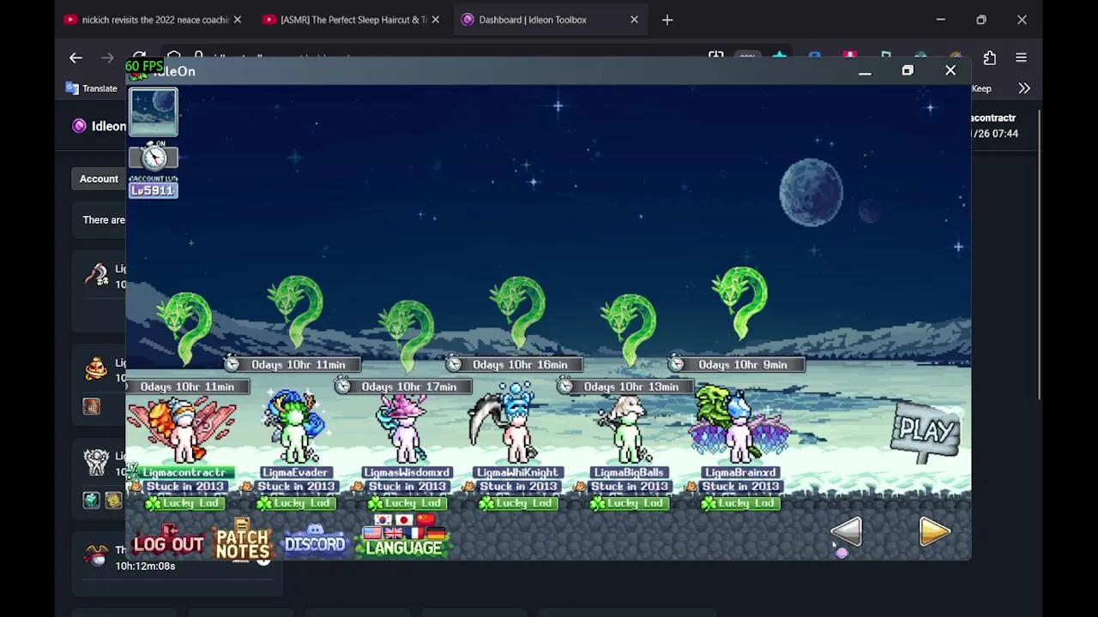Click the night sky background selector icon
1098x617 pixels.
pyautogui.click(x=154, y=112)
